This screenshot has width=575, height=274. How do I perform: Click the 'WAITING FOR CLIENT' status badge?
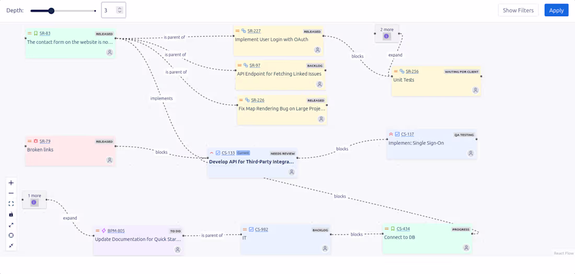[462, 72]
